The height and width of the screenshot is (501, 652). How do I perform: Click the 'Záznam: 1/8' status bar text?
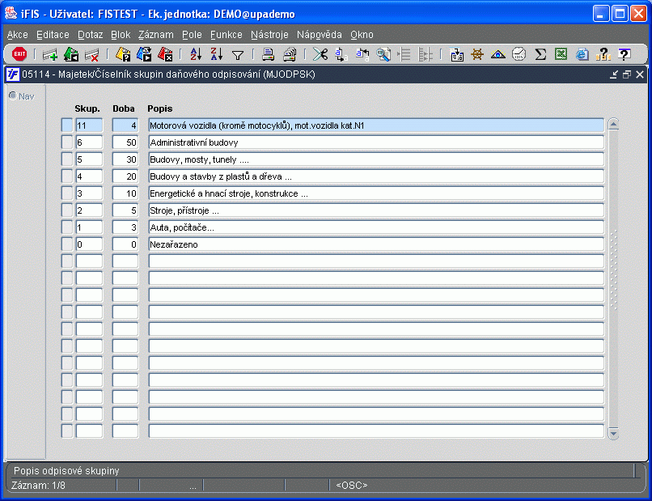pos(38,485)
